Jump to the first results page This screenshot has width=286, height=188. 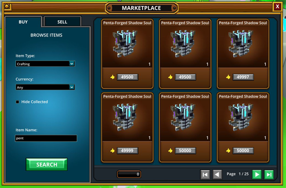pyautogui.click(x=205, y=174)
